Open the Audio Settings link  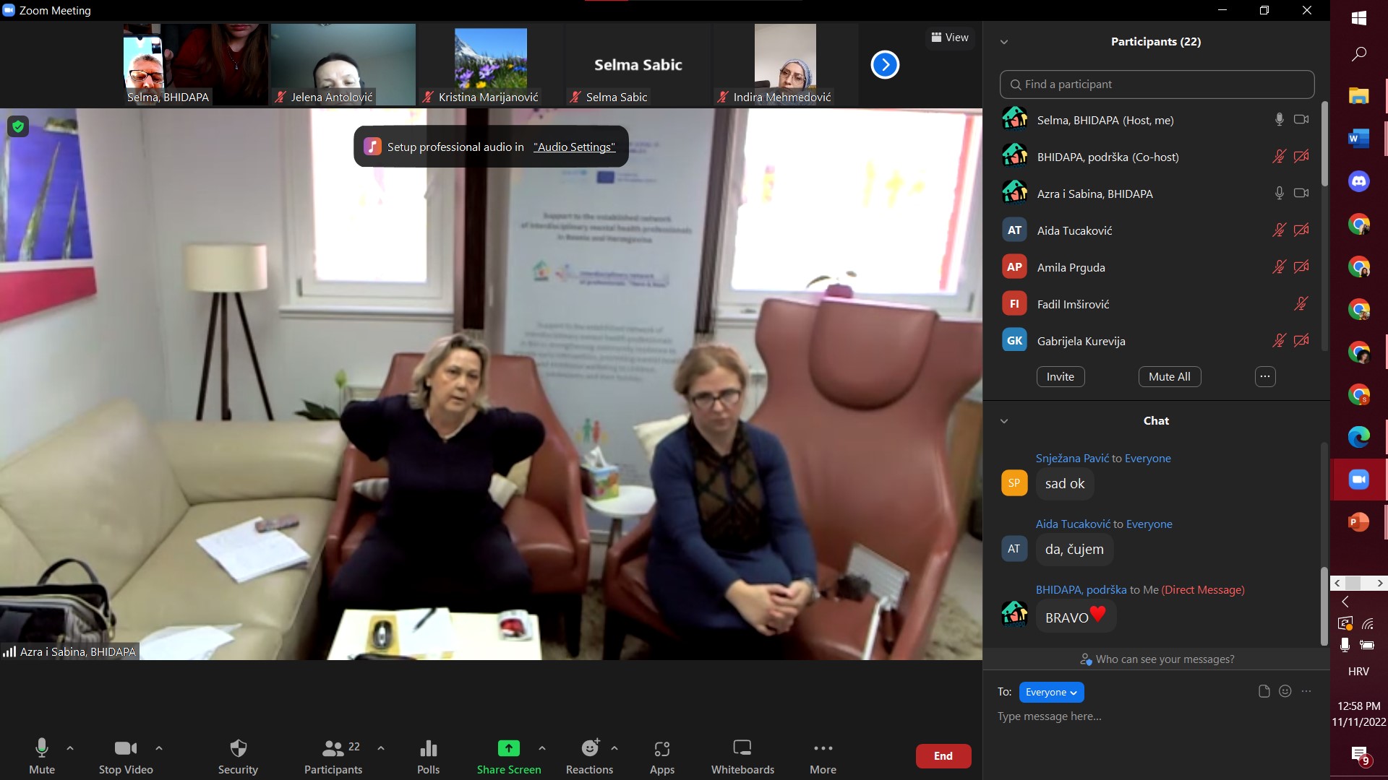pyautogui.click(x=574, y=147)
